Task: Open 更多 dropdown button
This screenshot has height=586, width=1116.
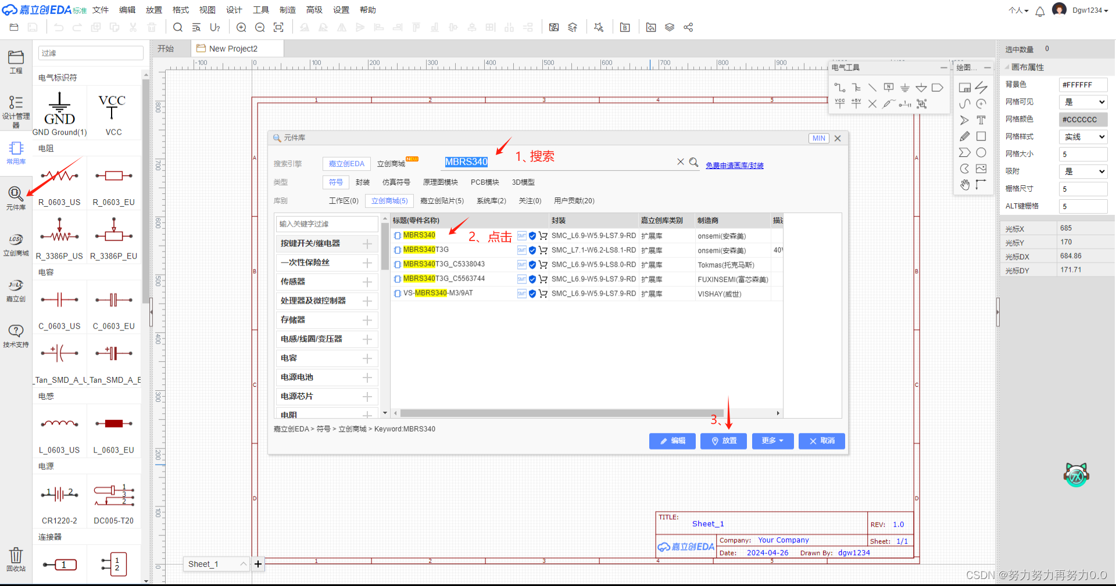Action: coord(772,441)
